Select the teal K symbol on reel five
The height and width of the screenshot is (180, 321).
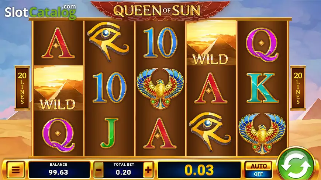point(262,88)
